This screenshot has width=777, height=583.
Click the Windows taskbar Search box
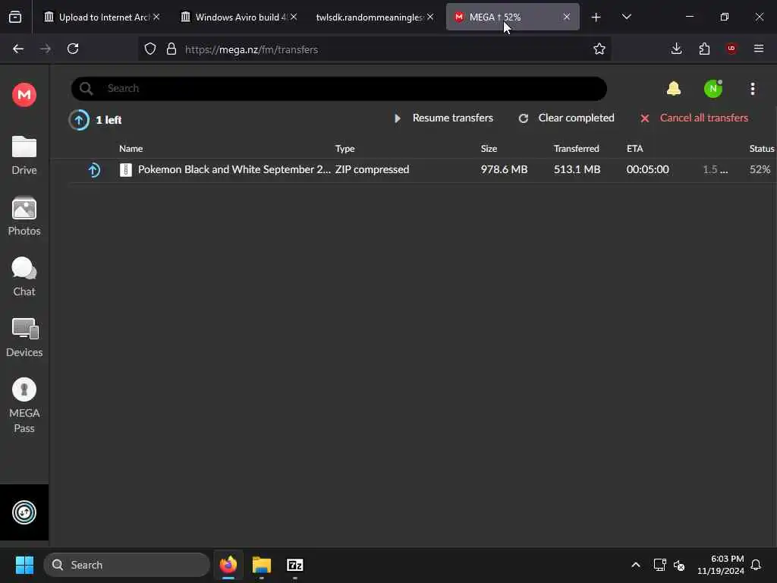point(127,565)
